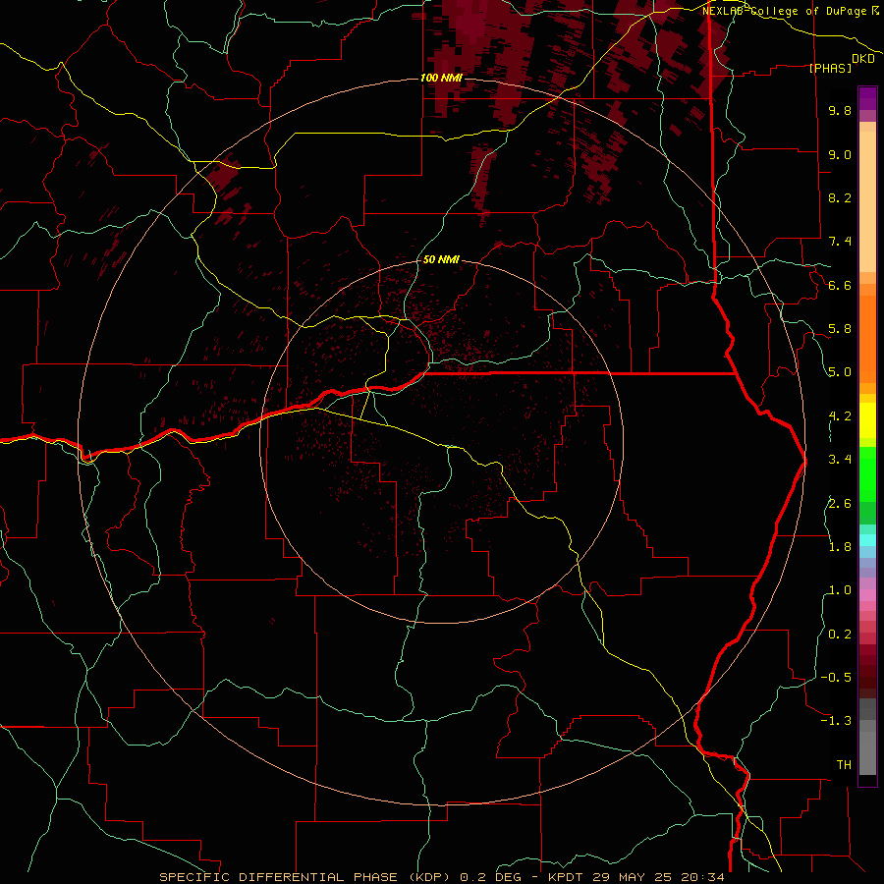884x884 pixels.
Task: Click the 4.2 scale label
Action: pyautogui.click(x=840, y=416)
